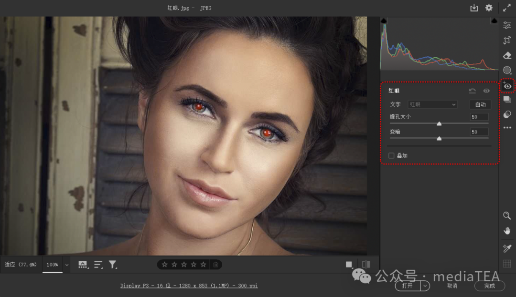Select the Red Eye removal tool
The image size is (516, 297).
(507, 86)
